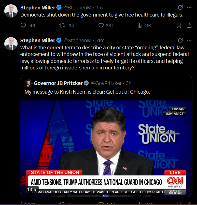Click the @StephenM handle on second post
197x205 pixels.
77,40
